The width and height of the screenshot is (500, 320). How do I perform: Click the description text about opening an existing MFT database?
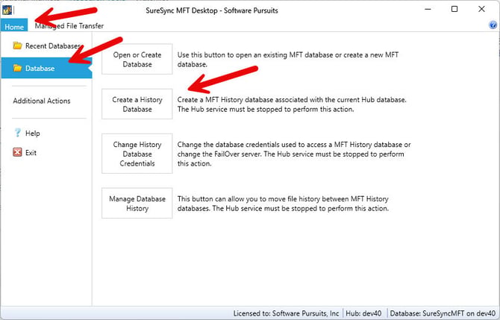[x=288, y=59]
